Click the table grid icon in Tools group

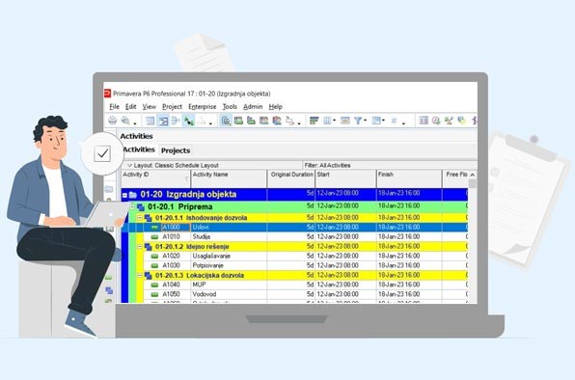pos(424,121)
